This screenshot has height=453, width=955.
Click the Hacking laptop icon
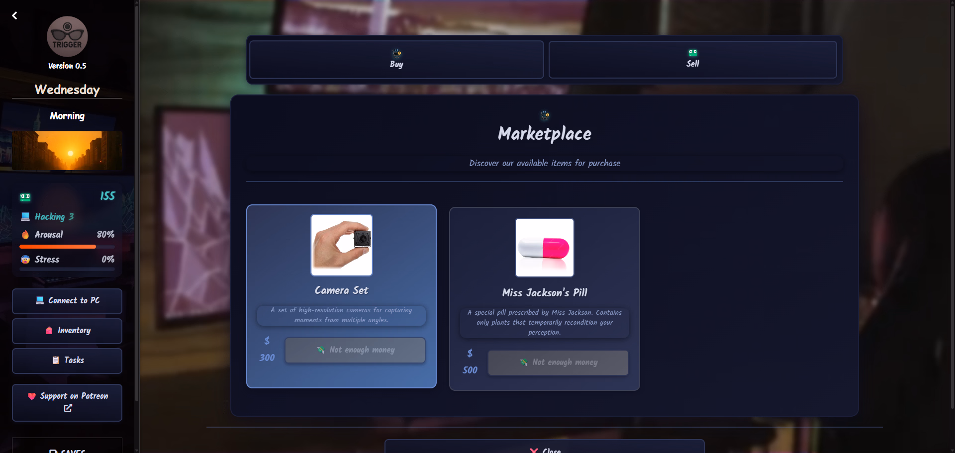[x=25, y=216]
